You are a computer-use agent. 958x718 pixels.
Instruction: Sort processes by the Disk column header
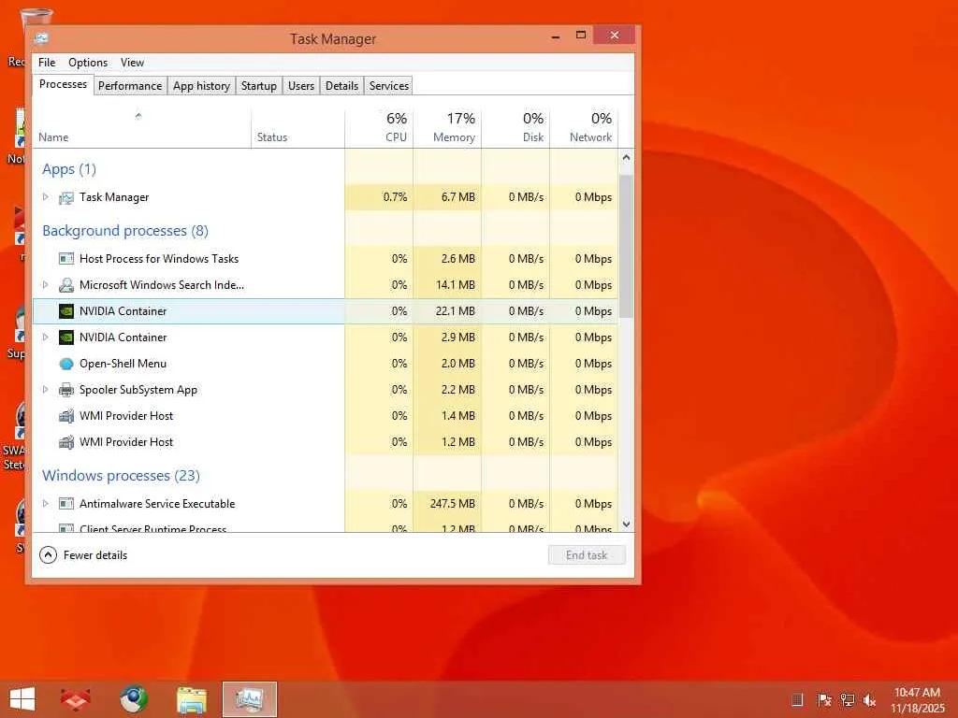516,129
